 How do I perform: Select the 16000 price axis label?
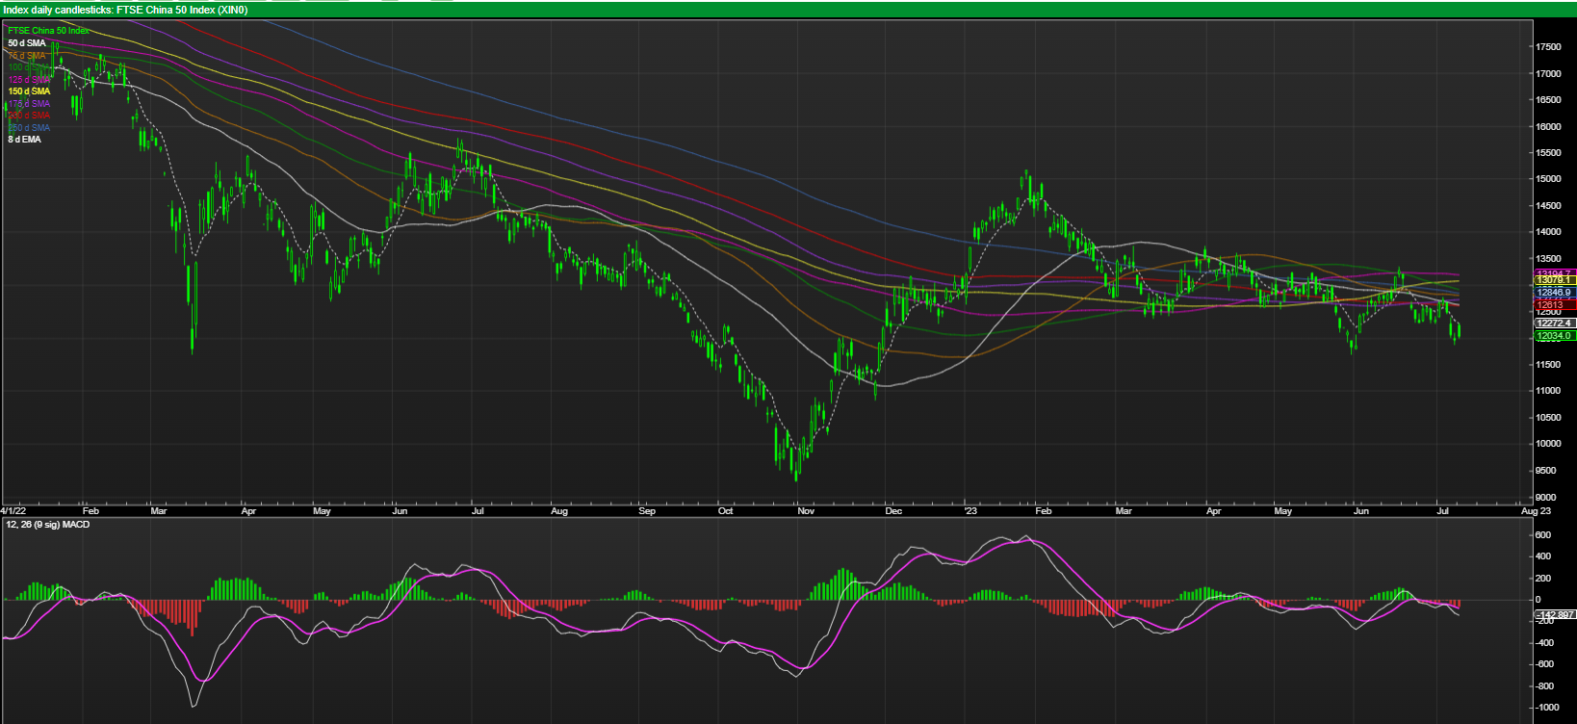pos(1548,127)
